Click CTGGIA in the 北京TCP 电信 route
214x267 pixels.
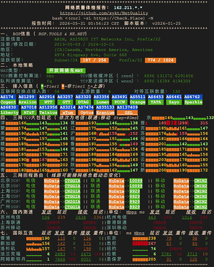73,180
